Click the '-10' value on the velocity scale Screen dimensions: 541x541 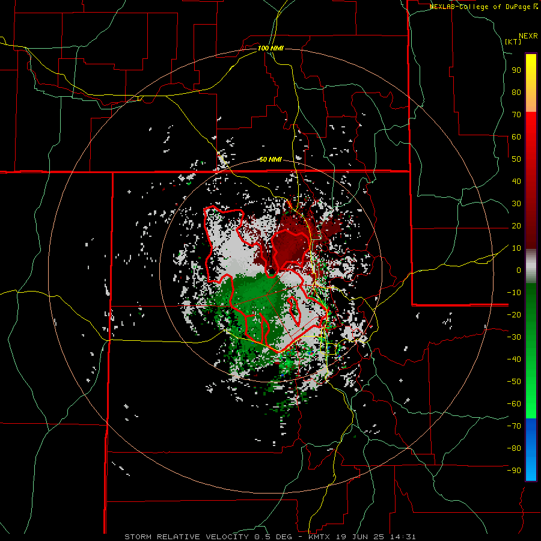tap(514, 293)
